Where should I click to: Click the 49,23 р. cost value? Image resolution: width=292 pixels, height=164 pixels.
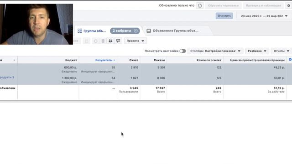279,67
